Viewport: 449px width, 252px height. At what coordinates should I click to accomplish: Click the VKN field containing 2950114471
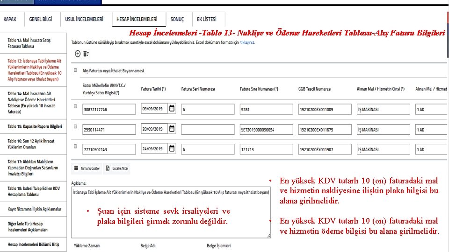tap(109, 130)
